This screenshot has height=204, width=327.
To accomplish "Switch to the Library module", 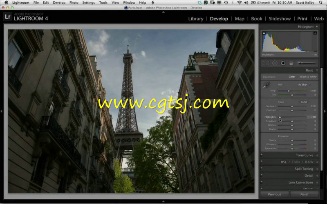I will [x=196, y=19].
